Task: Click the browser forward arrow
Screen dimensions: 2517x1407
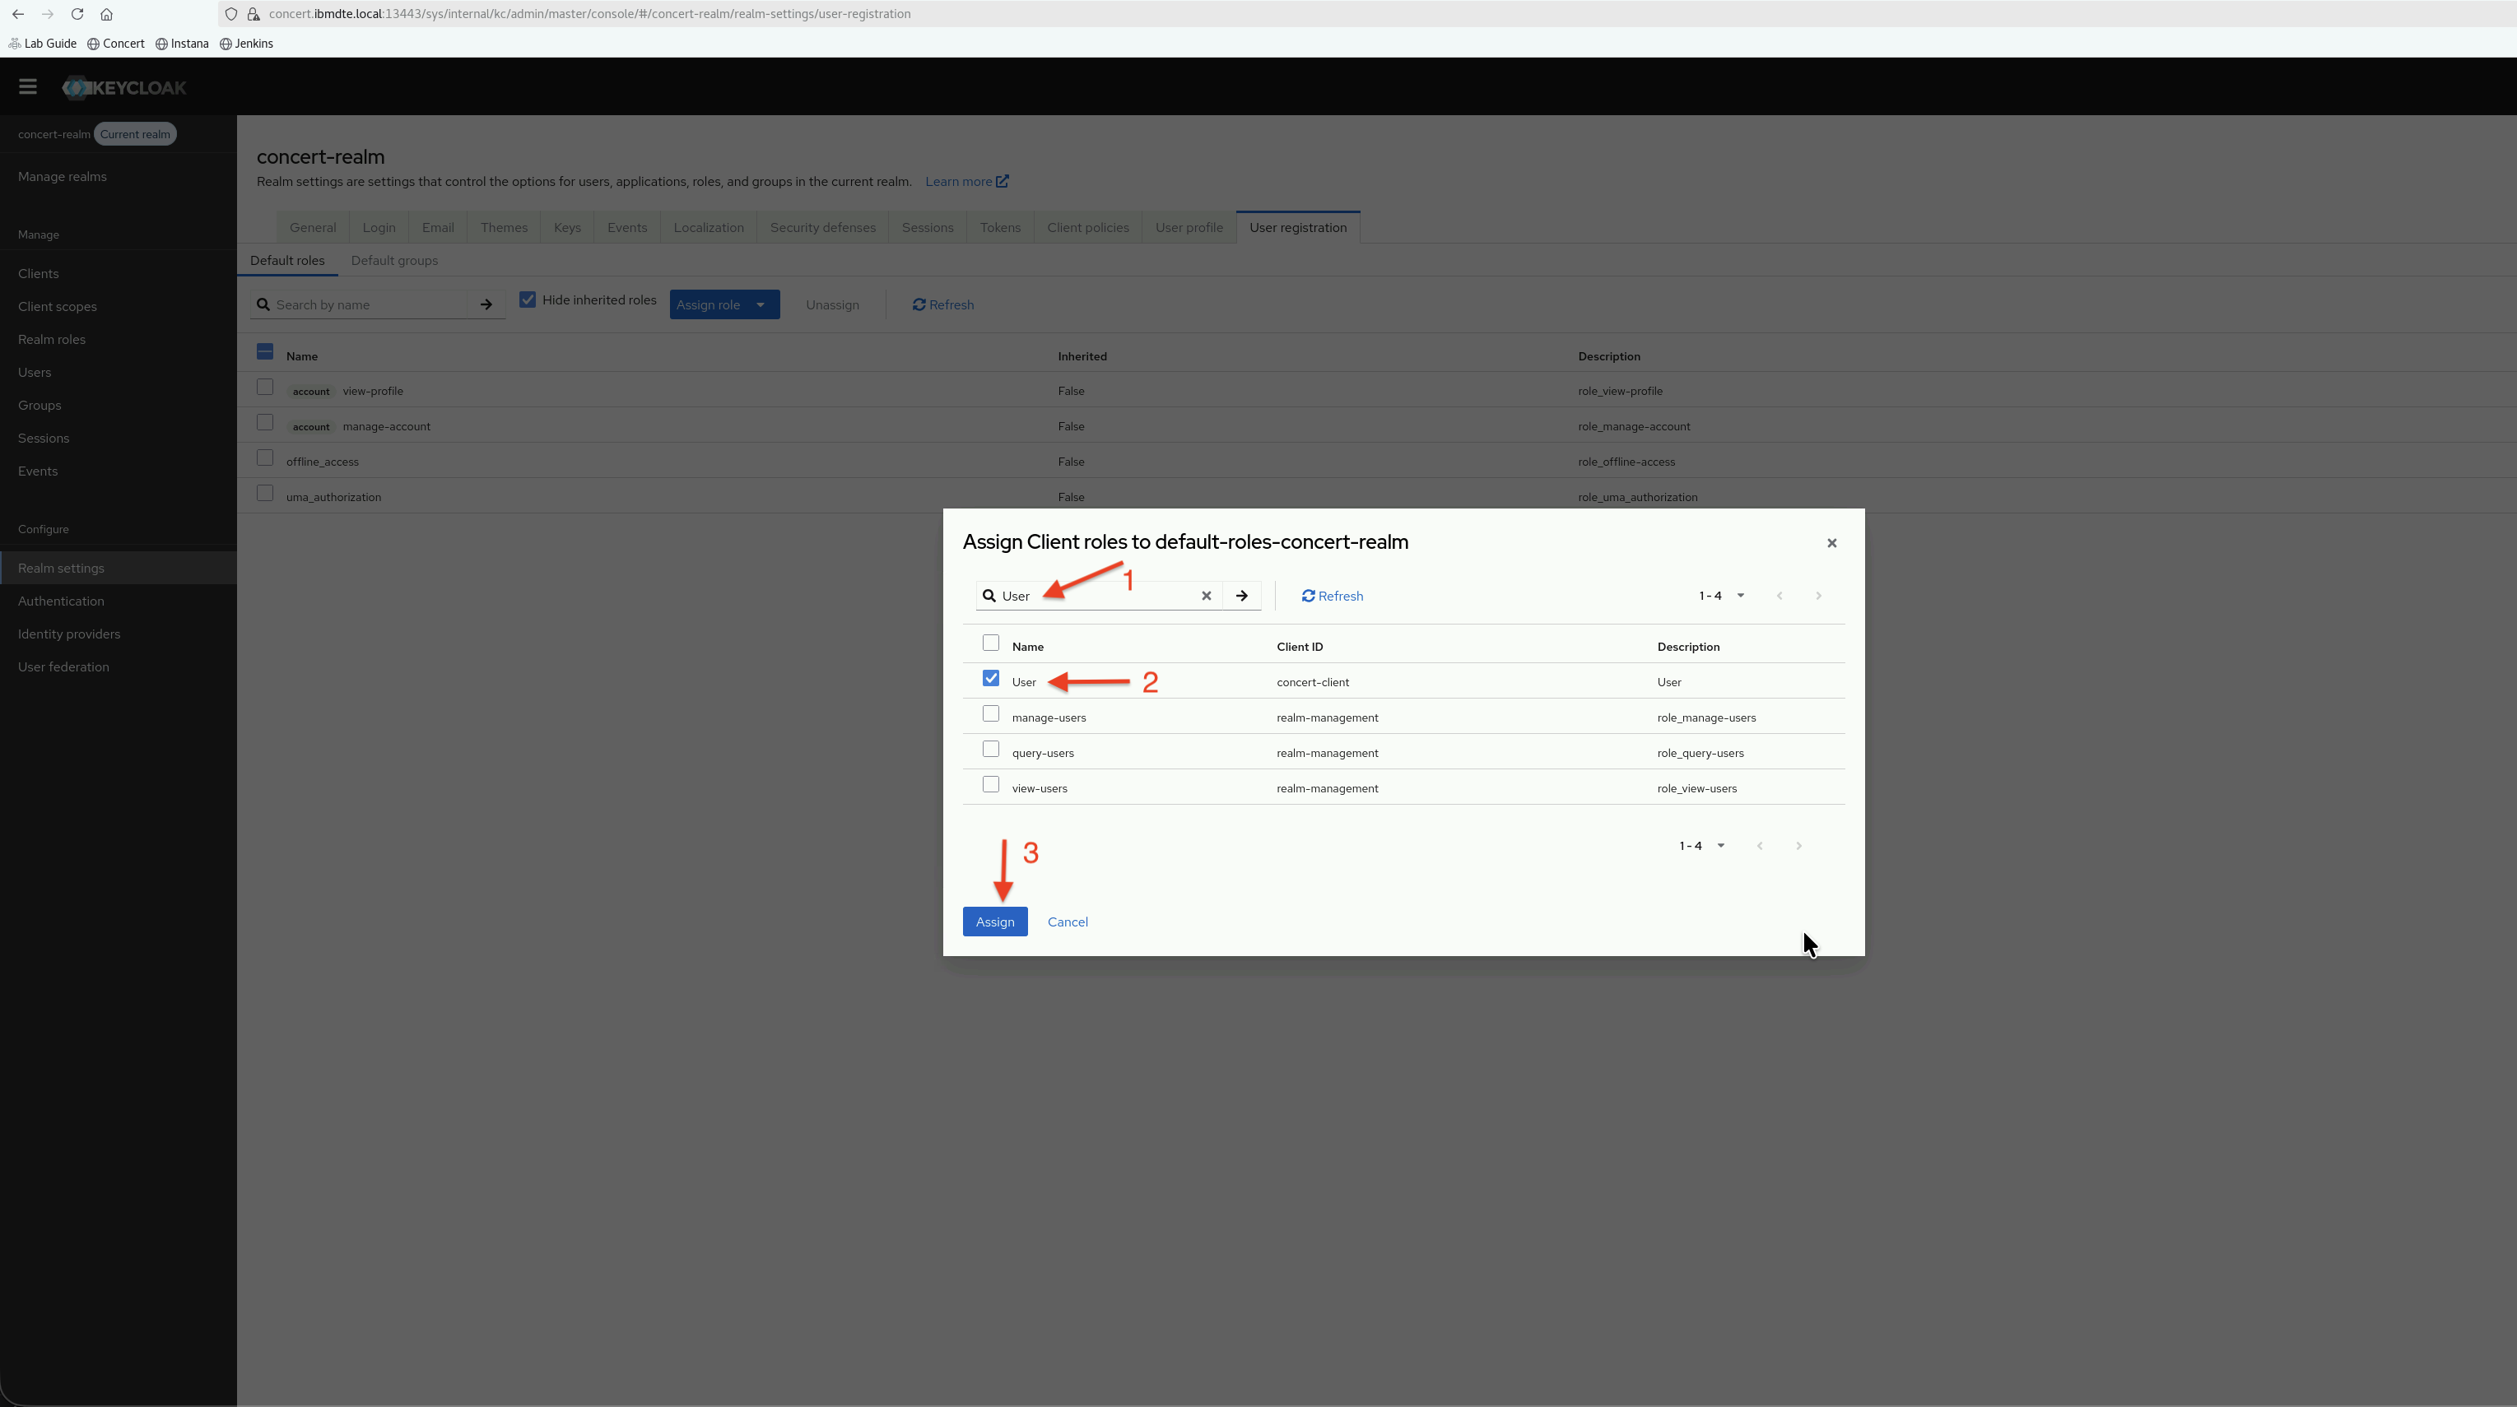Action: point(47,14)
